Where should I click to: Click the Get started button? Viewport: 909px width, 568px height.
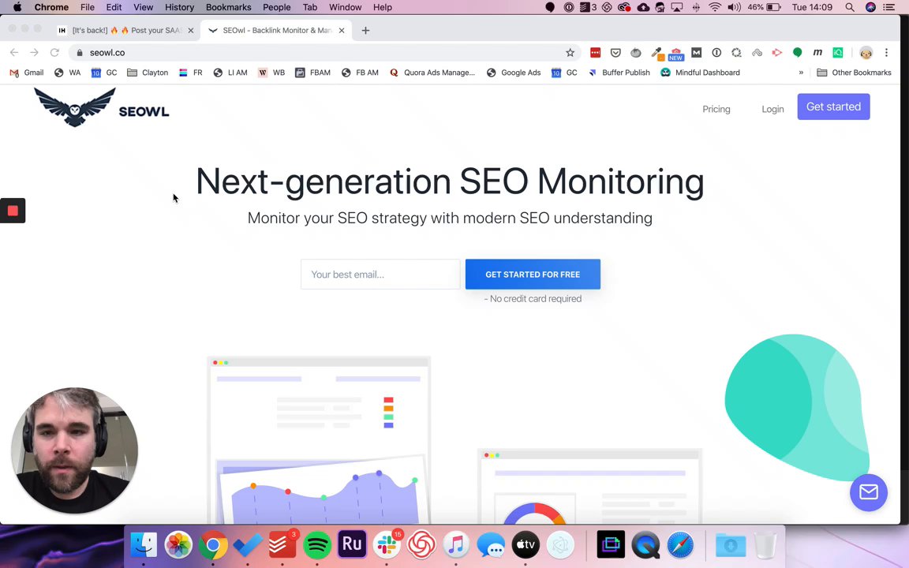pyautogui.click(x=833, y=106)
